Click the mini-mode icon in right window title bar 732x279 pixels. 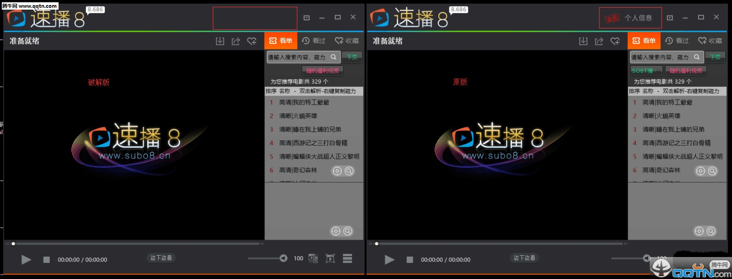pos(670,18)
